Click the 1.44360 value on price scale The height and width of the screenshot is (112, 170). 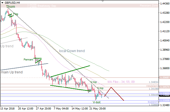point(164,4)
